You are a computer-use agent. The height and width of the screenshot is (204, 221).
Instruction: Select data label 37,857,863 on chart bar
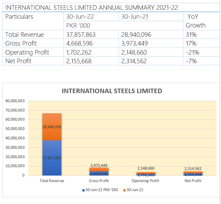(52, 158)
